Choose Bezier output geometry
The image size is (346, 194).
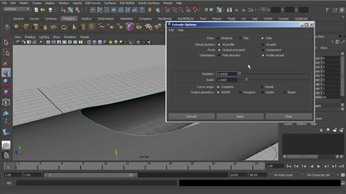pos(285,92)
